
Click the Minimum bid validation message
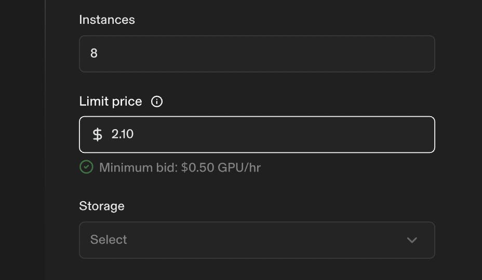pos(180,167)
